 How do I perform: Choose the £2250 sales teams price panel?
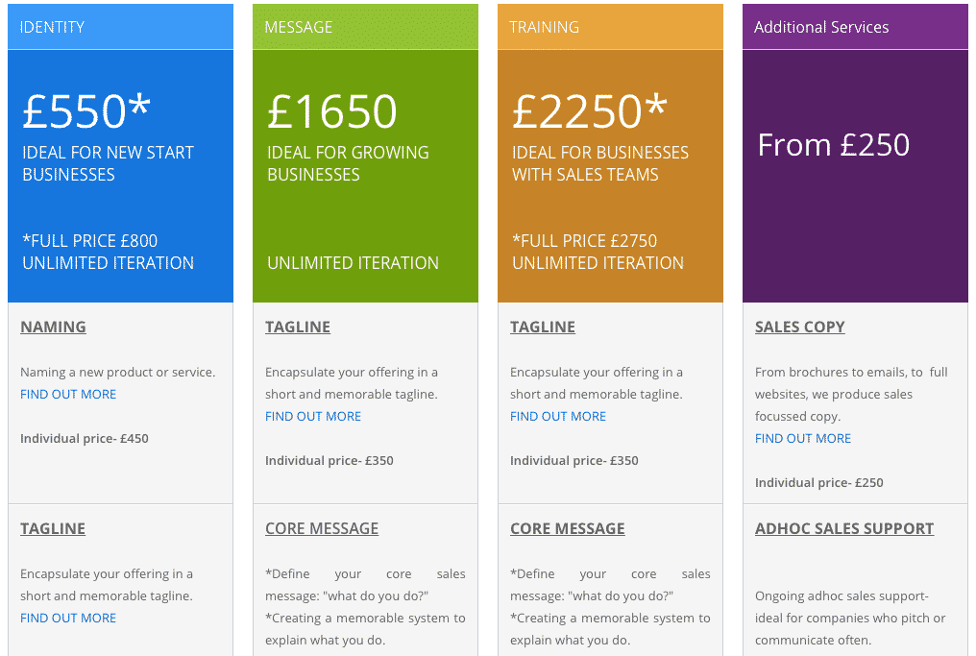610,176
